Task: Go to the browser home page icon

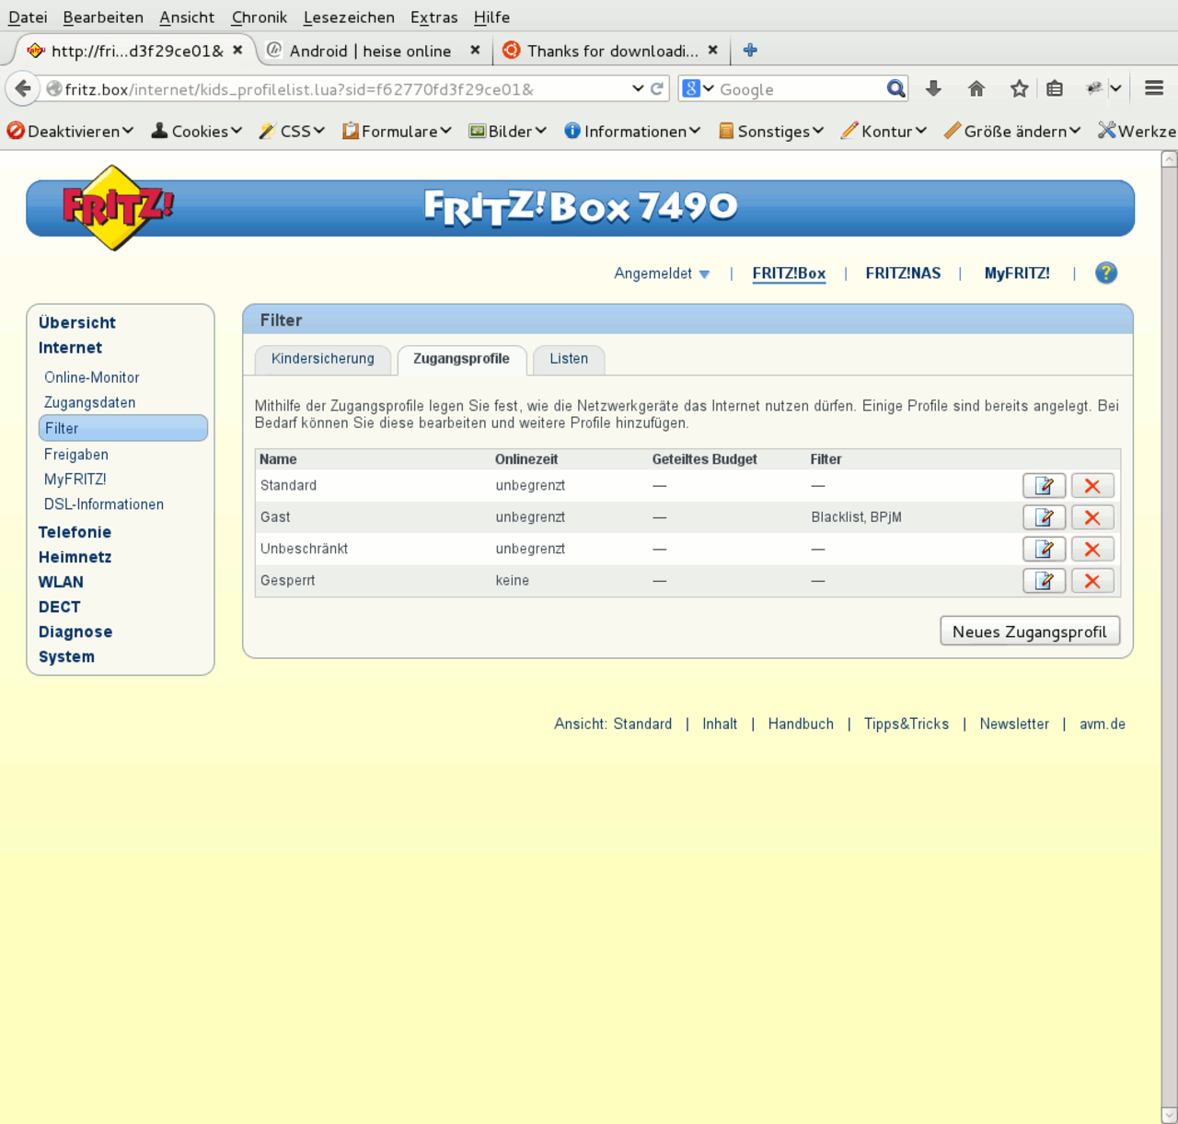Action: pos(976,88)
